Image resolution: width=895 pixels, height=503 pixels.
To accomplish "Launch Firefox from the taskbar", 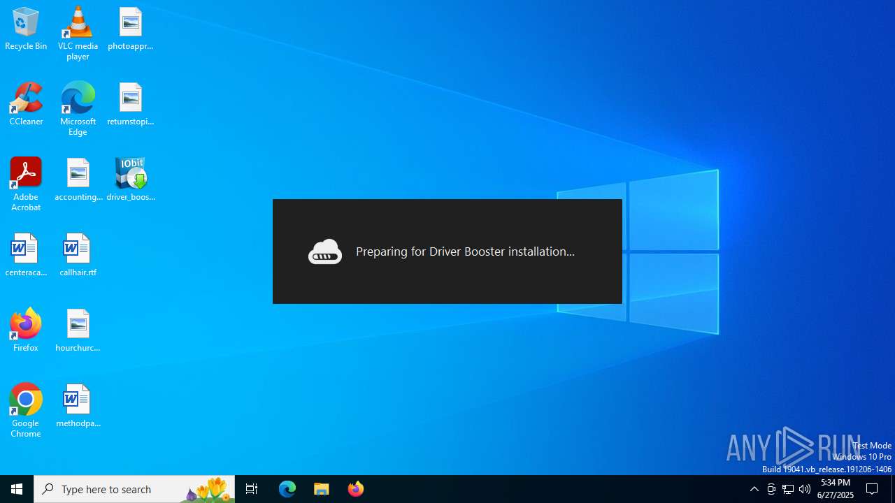I will point(356,489).
